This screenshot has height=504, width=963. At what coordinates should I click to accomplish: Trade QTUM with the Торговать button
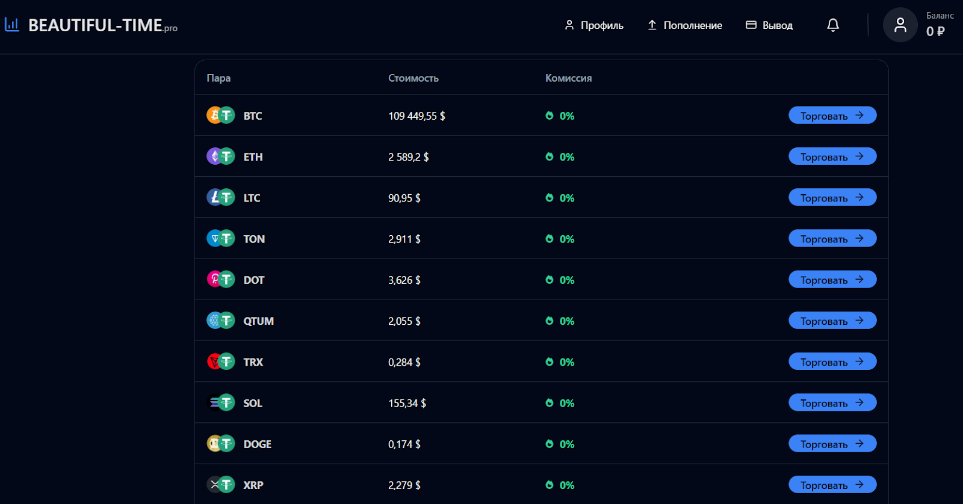(x=832, y=321)
